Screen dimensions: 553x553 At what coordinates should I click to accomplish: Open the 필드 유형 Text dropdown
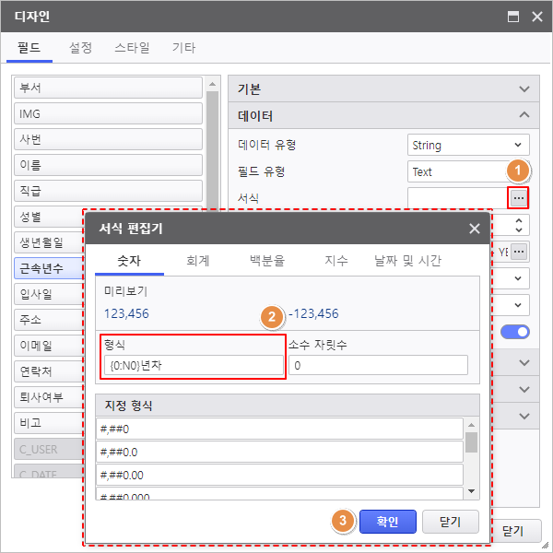pos(457,171)
